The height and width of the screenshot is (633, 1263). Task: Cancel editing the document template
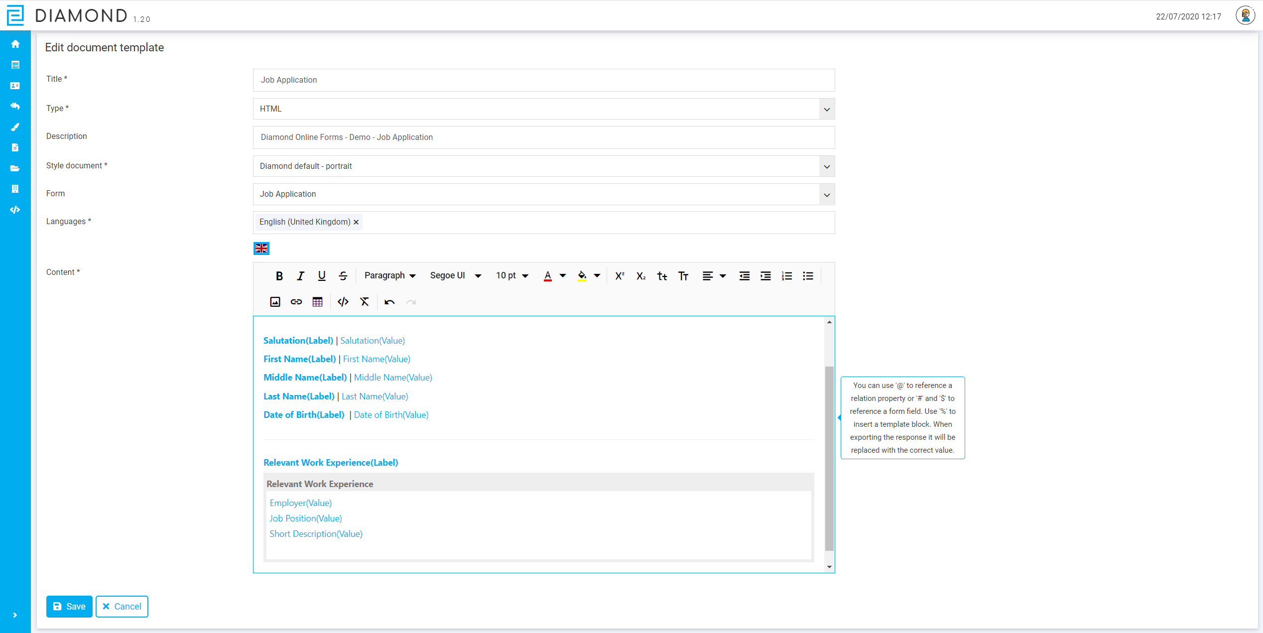[122, 606]
